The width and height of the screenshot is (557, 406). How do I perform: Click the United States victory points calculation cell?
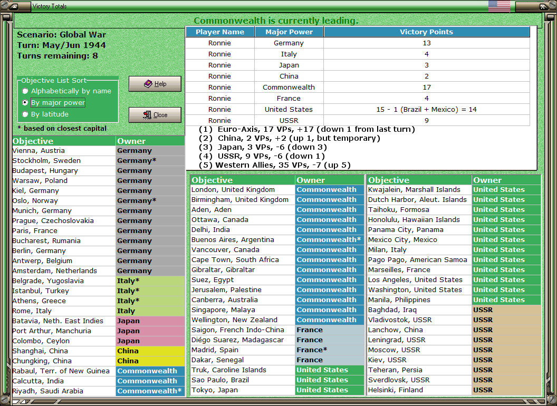[x=427, y=109]
